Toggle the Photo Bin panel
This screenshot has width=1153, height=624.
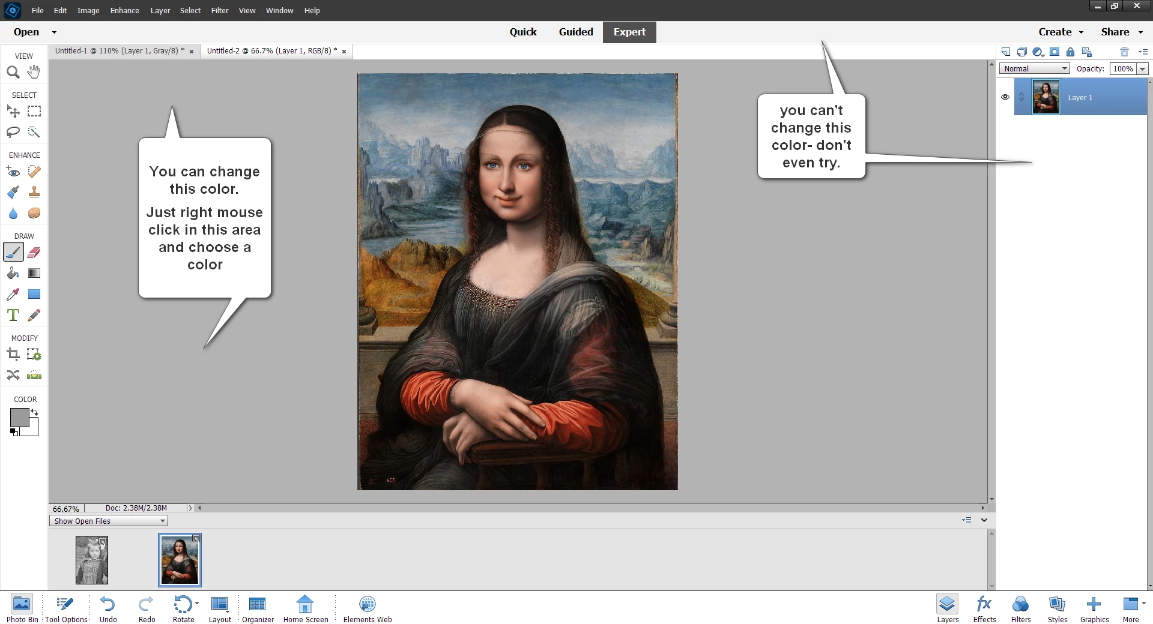click(22, 609)
